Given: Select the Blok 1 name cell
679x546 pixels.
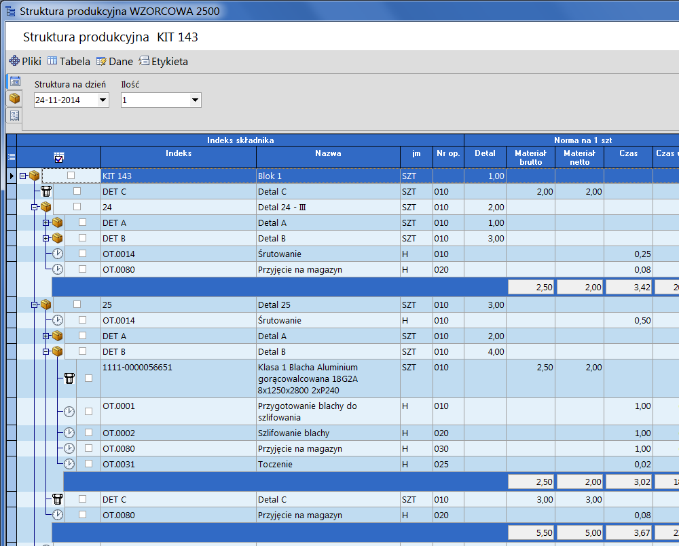Looking at the screenshot, I should pyautogui.click(x=328, y=176).
